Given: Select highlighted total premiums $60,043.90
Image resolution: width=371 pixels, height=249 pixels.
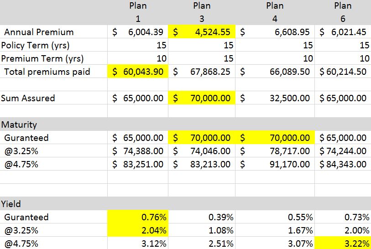Looking at the screenshot, I should click(138, 72).
